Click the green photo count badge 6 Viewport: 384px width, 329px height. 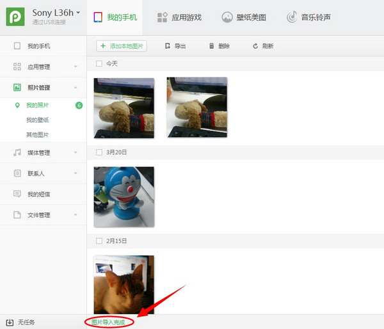pyautogui.click(x=79, y=106)
